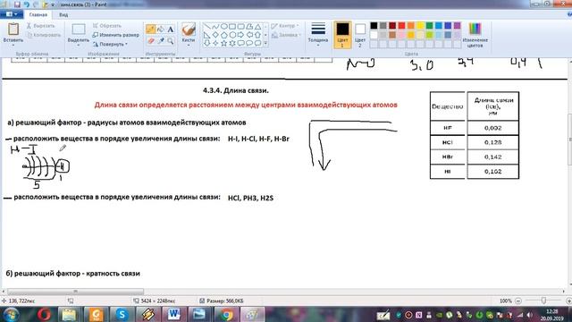The image size is (572, 322).
Task: Open Windows Start menu
Action: point(11,314)
